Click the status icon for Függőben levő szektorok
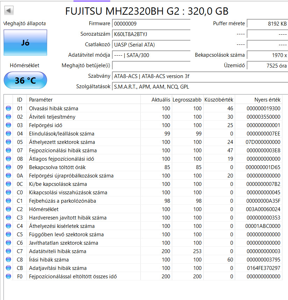 8,235
